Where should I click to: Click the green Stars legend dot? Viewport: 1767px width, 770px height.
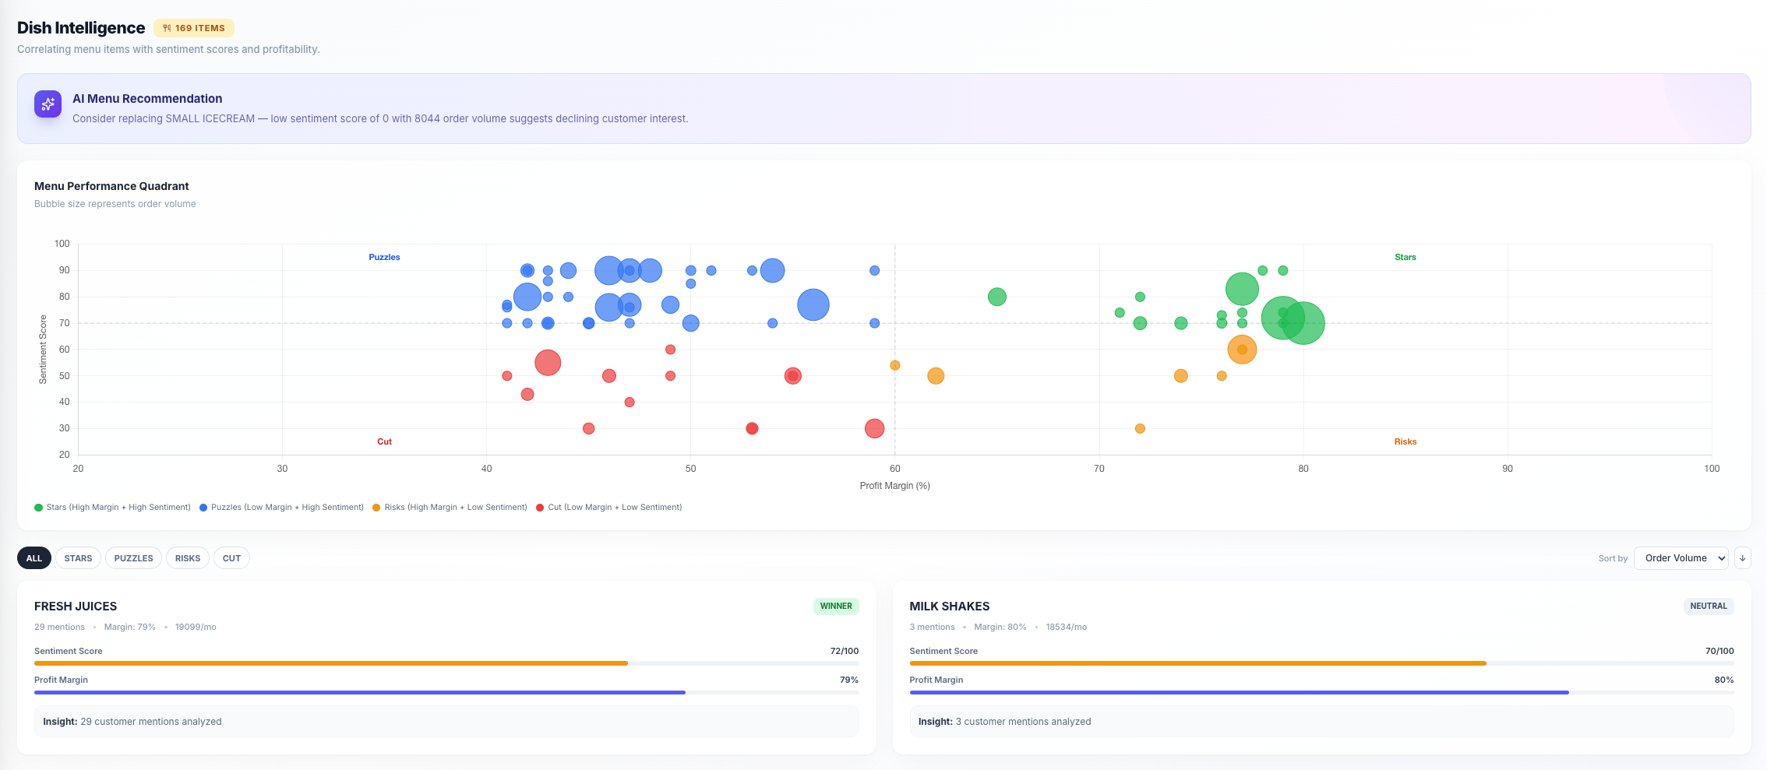click(x=37, y=507)
